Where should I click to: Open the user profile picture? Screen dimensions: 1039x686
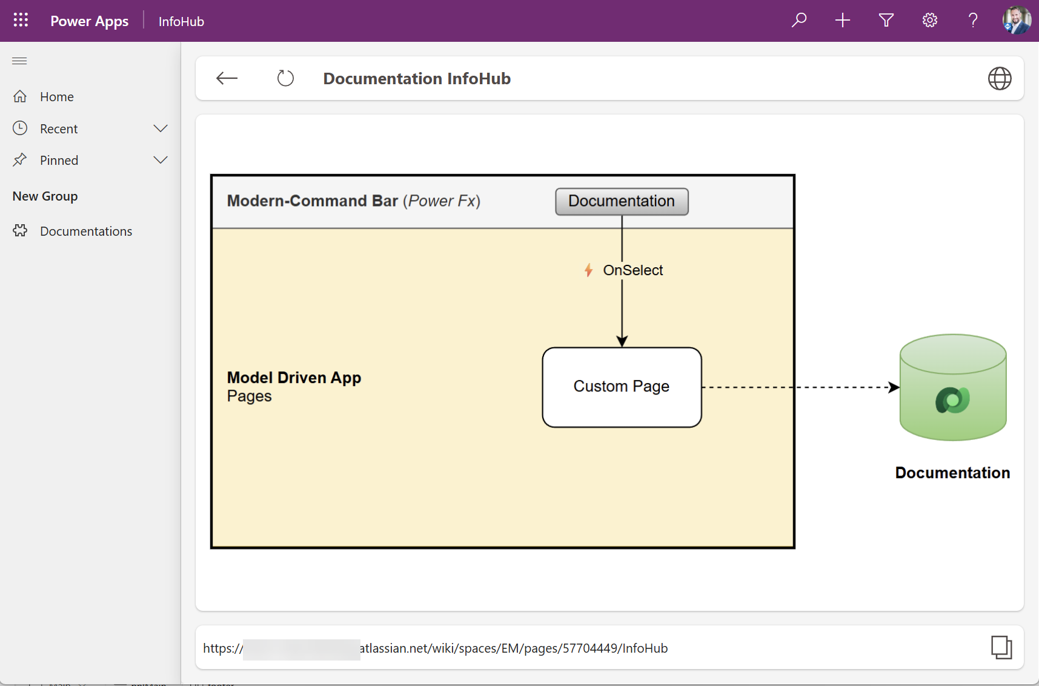(x=1017, y=21)
